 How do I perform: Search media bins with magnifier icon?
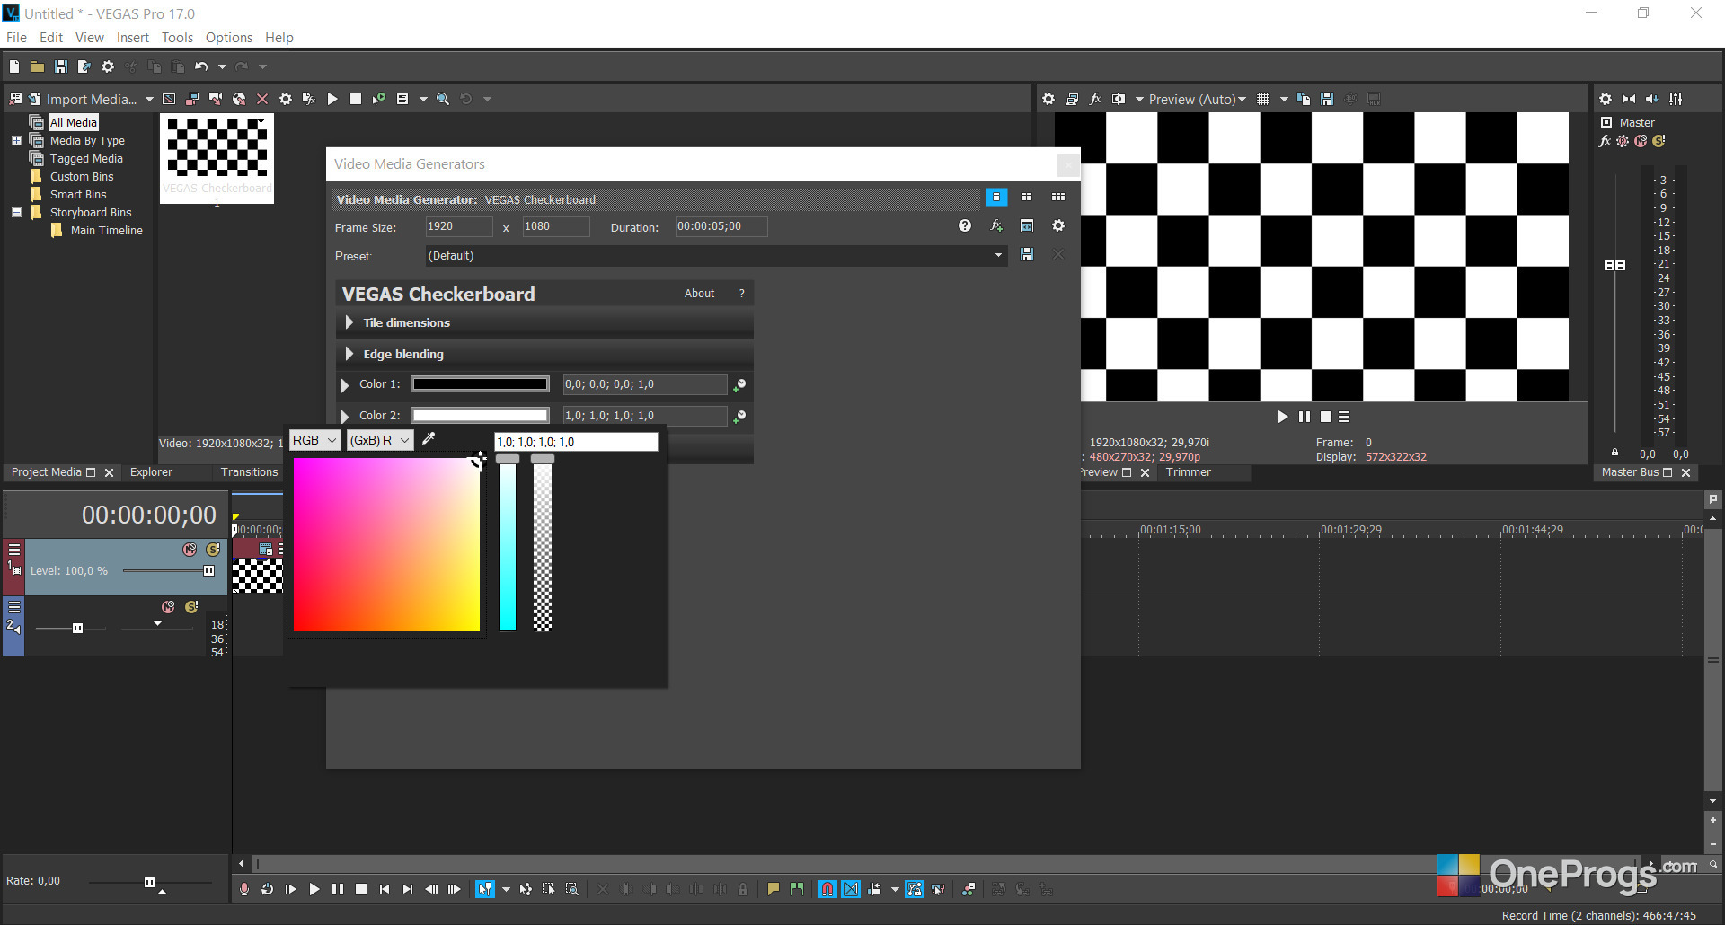click(x=443, y=99)
